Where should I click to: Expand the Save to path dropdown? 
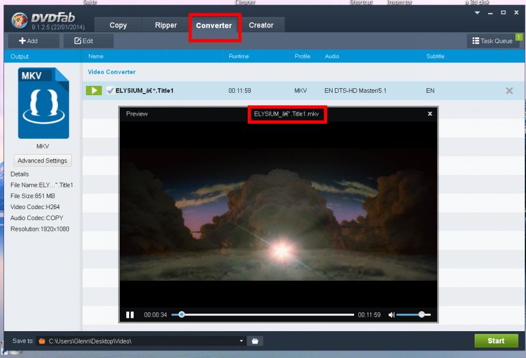coord(241,341)
